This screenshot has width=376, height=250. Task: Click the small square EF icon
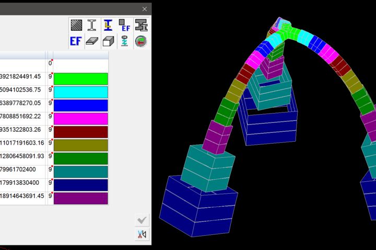[124, 25]
